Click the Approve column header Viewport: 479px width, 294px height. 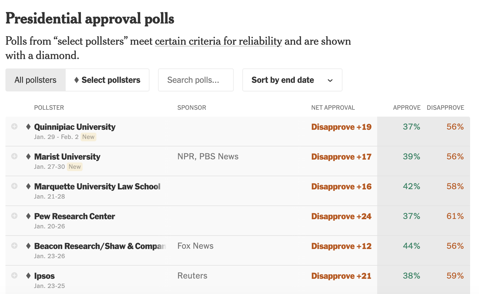click(406, 108)
